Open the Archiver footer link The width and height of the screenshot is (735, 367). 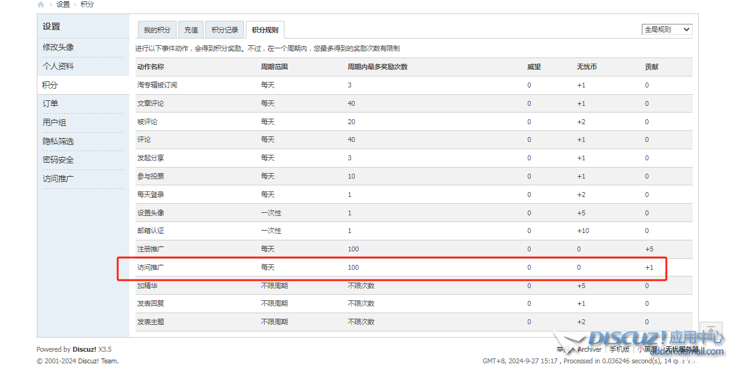pos(589,349)
